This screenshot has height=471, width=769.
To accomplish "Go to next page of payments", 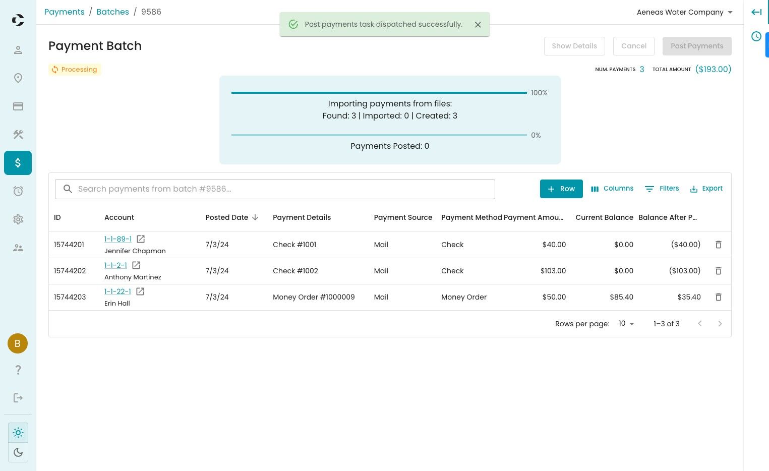I will click(x=720, y=324).
